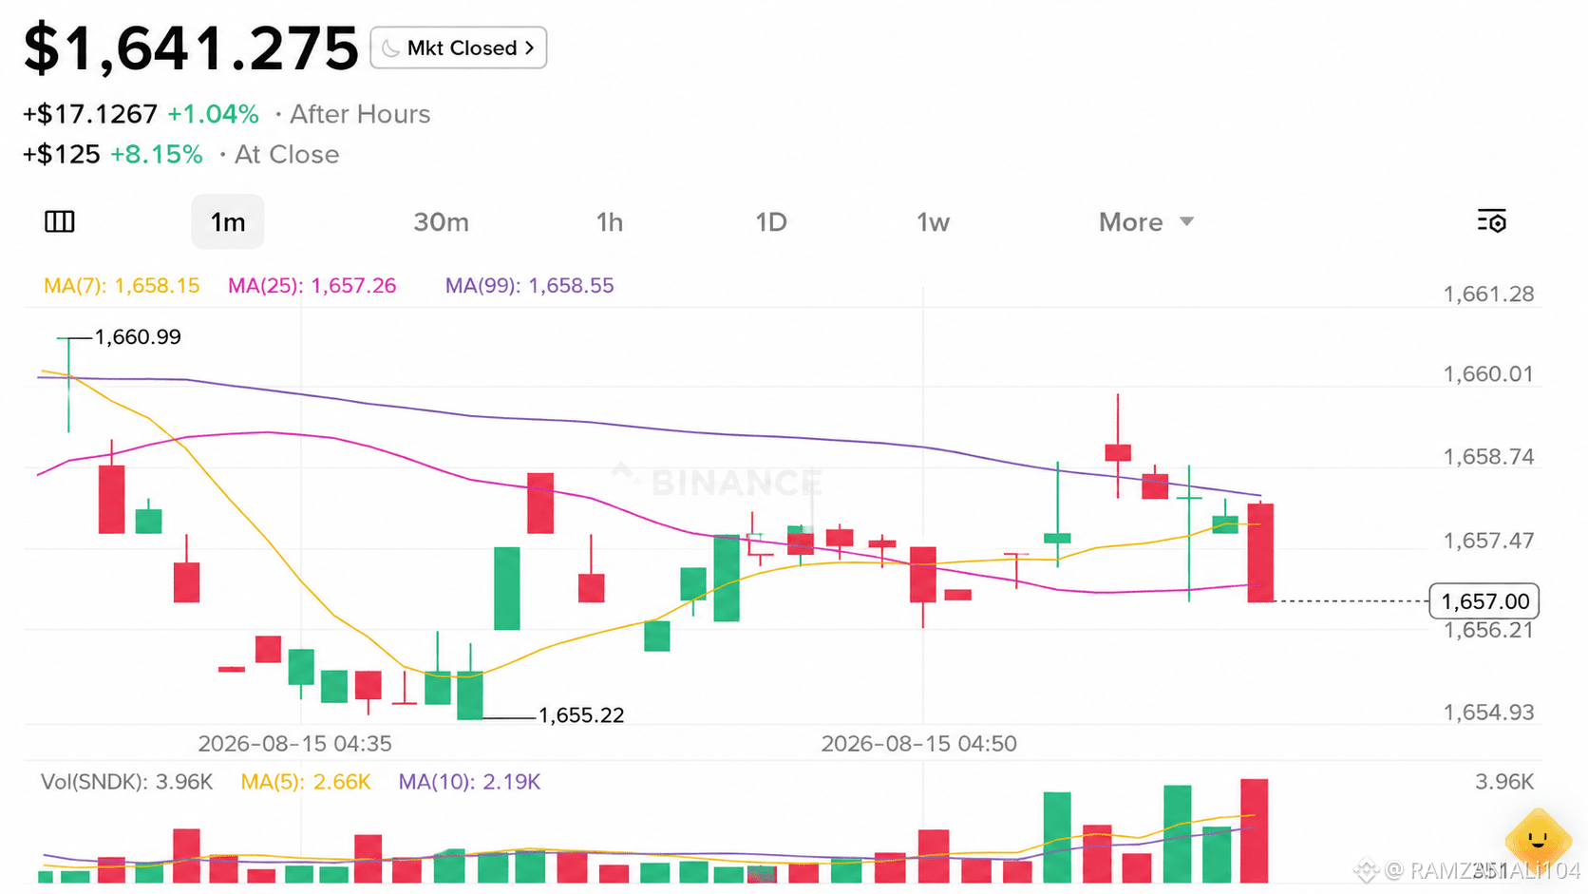The height and width of the screenshot is (894, 1588).
Task: Click the 1,658.74 price axis label
Action: (1488, 457)
